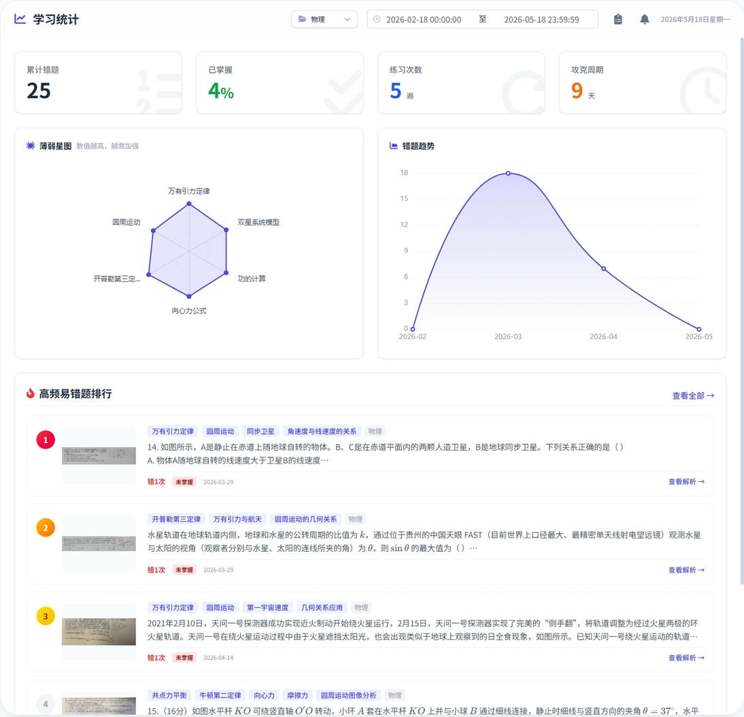Click the line chart icon beside 学习统计
The height and width of the screenshot is (717, 744).
[20, 19]
